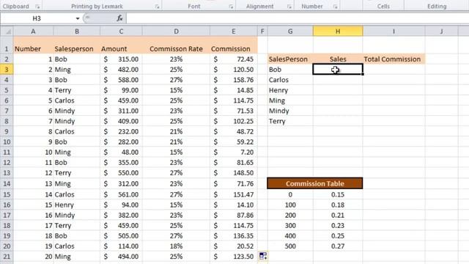Screen dimensions: 469x264
Task: Click the Insert Function fx icon
Action: pos(119,18)
